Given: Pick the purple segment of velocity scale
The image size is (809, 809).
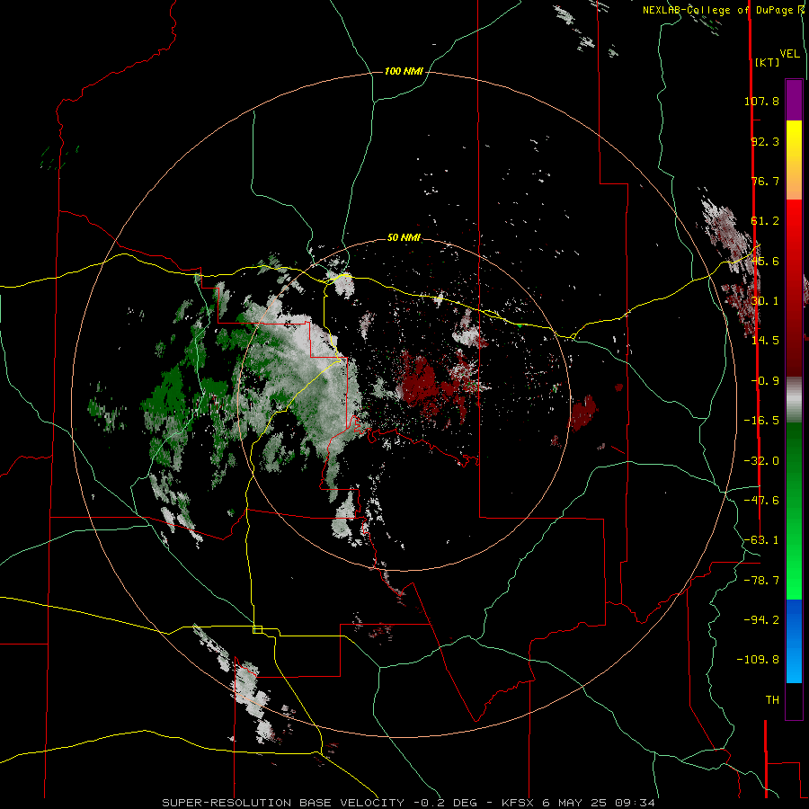Looking at the screenshot, I should click(x=794, y=100).
